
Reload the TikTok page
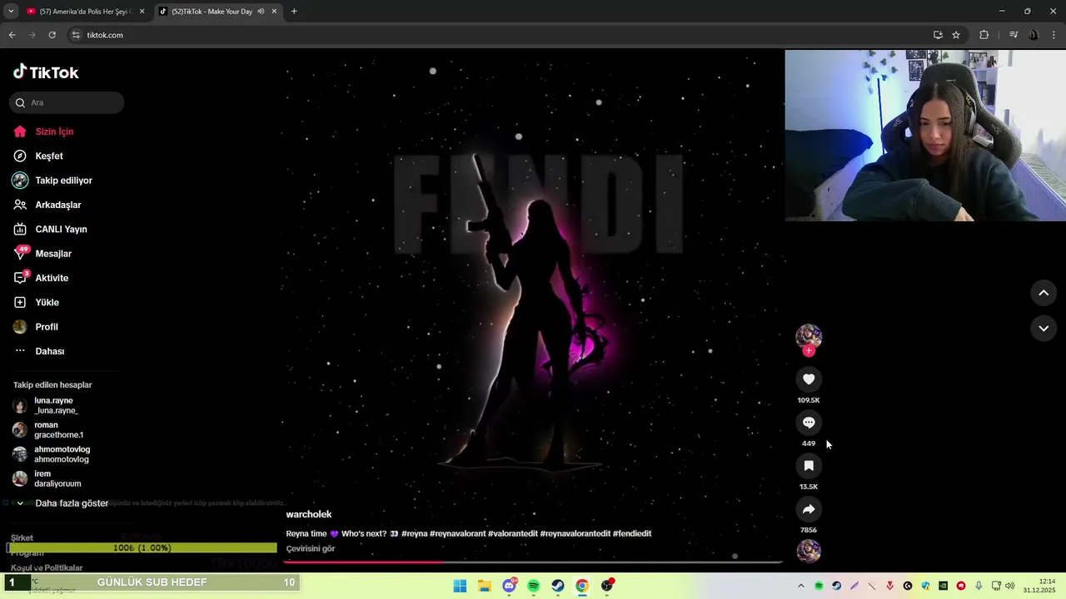point(52,35)
